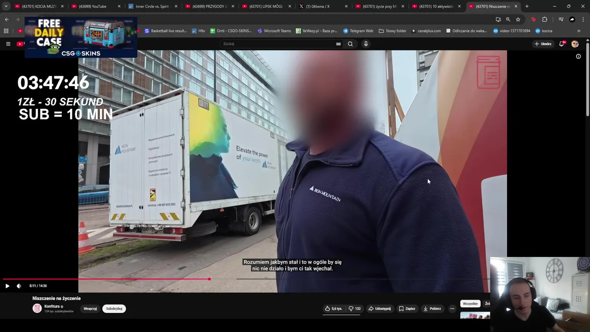Open the browser extensions puzzle icon
The width and height of the screenshot is (590, 332).
545,19
